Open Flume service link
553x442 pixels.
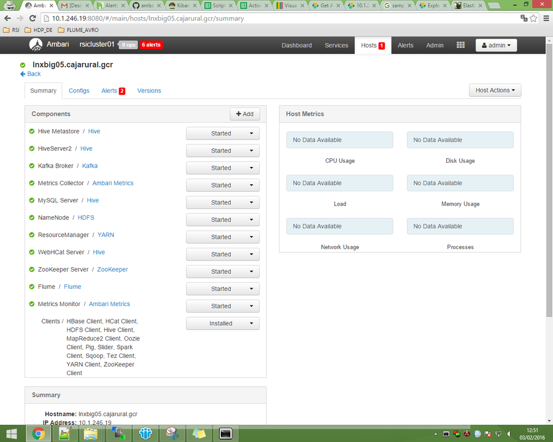(x=73, y=287)
